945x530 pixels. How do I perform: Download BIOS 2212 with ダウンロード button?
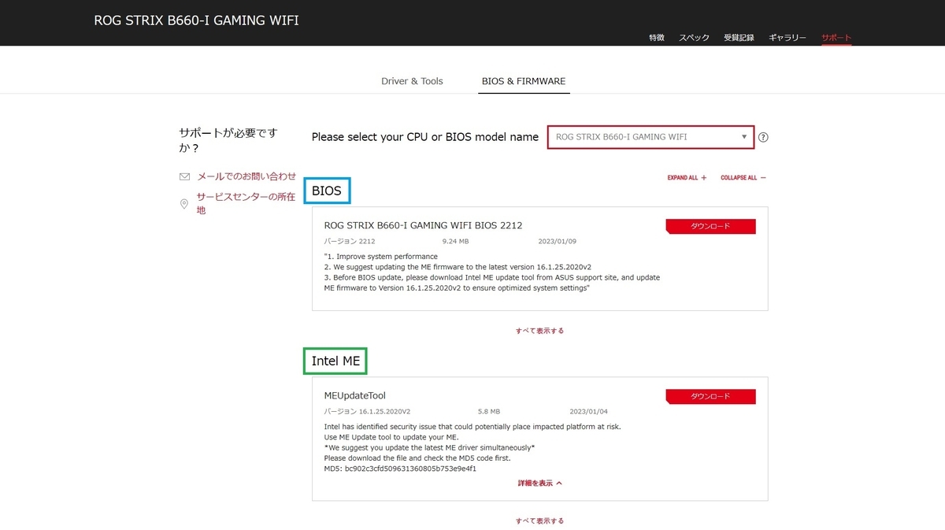[711, 227]
